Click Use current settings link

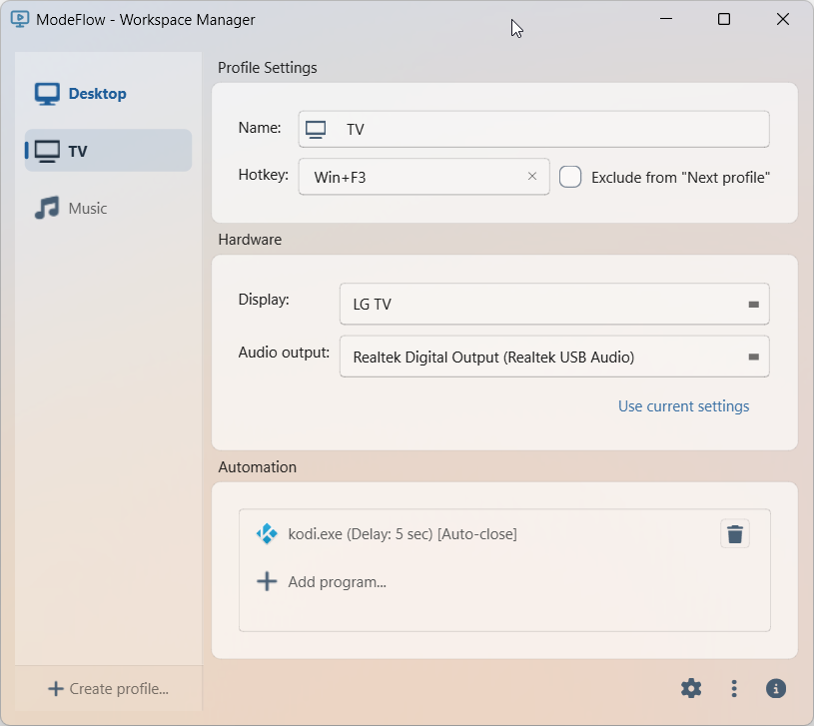click(x=683, y=406)
